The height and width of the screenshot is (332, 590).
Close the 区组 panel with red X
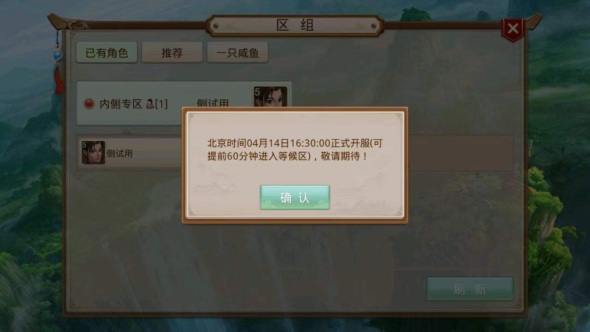513,29
